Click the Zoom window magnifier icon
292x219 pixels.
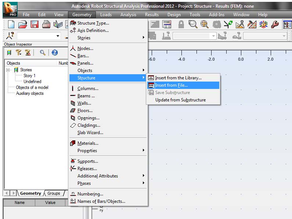click(193, 24)
